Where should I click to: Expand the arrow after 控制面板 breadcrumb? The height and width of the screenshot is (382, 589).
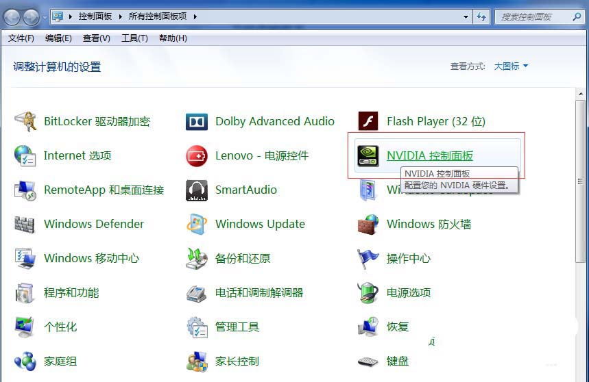[120, 16]
